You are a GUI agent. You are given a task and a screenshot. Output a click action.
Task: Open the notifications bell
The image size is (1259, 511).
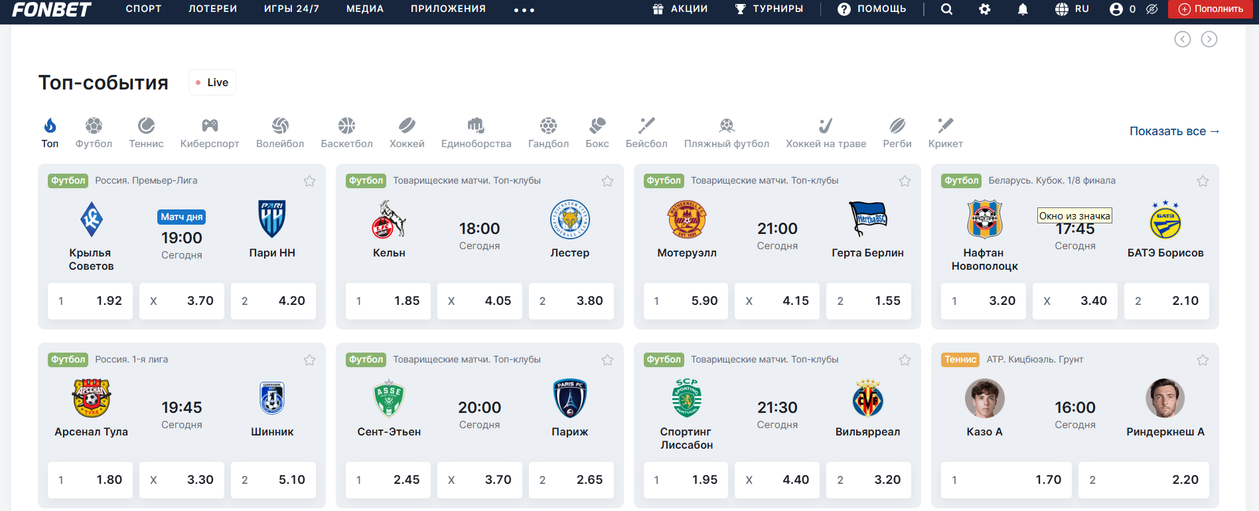point(1023,9)
